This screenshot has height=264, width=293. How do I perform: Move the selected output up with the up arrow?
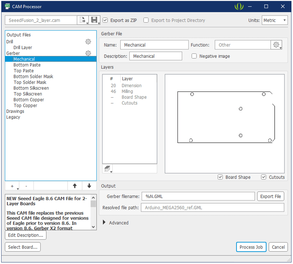click(x=75, y=186)
